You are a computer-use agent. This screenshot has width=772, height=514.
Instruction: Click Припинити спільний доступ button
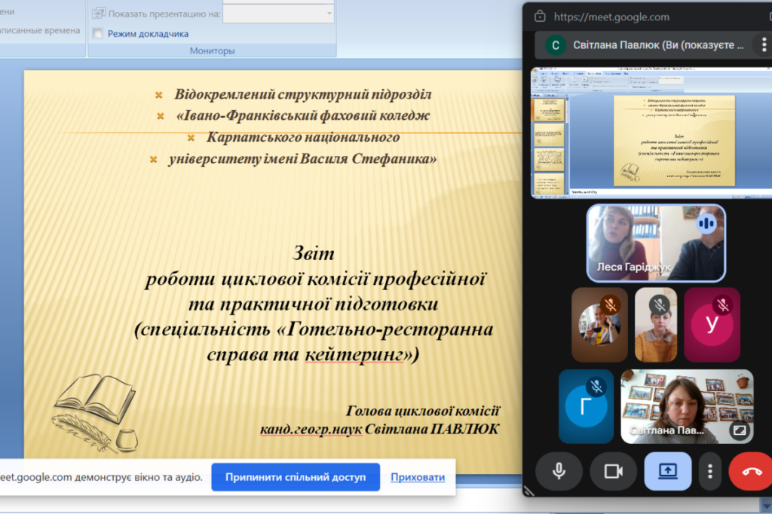[295, 477]
